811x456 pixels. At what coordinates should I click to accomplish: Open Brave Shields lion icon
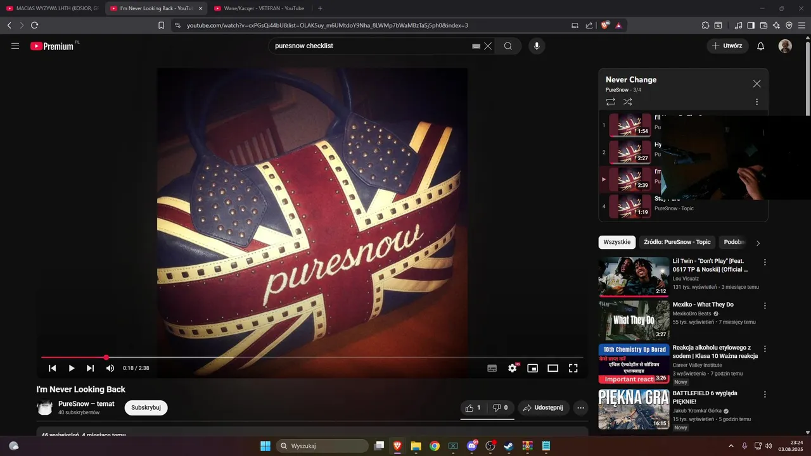coord(605,25)
